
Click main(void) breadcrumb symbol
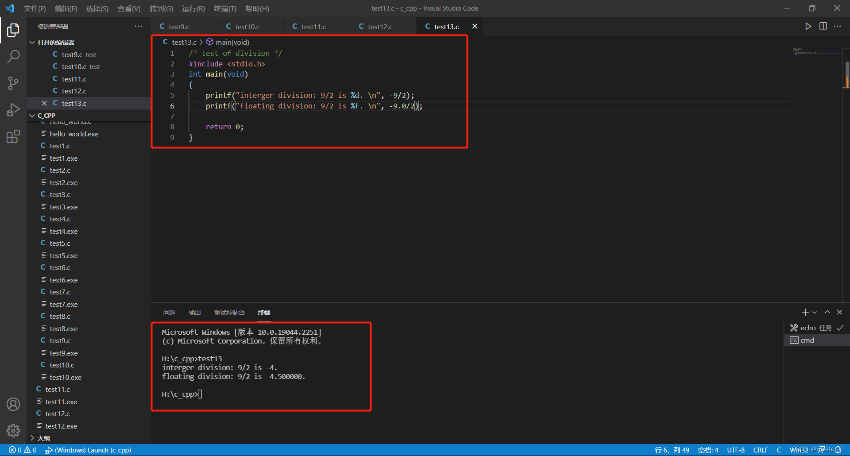[x=228, y=42]
